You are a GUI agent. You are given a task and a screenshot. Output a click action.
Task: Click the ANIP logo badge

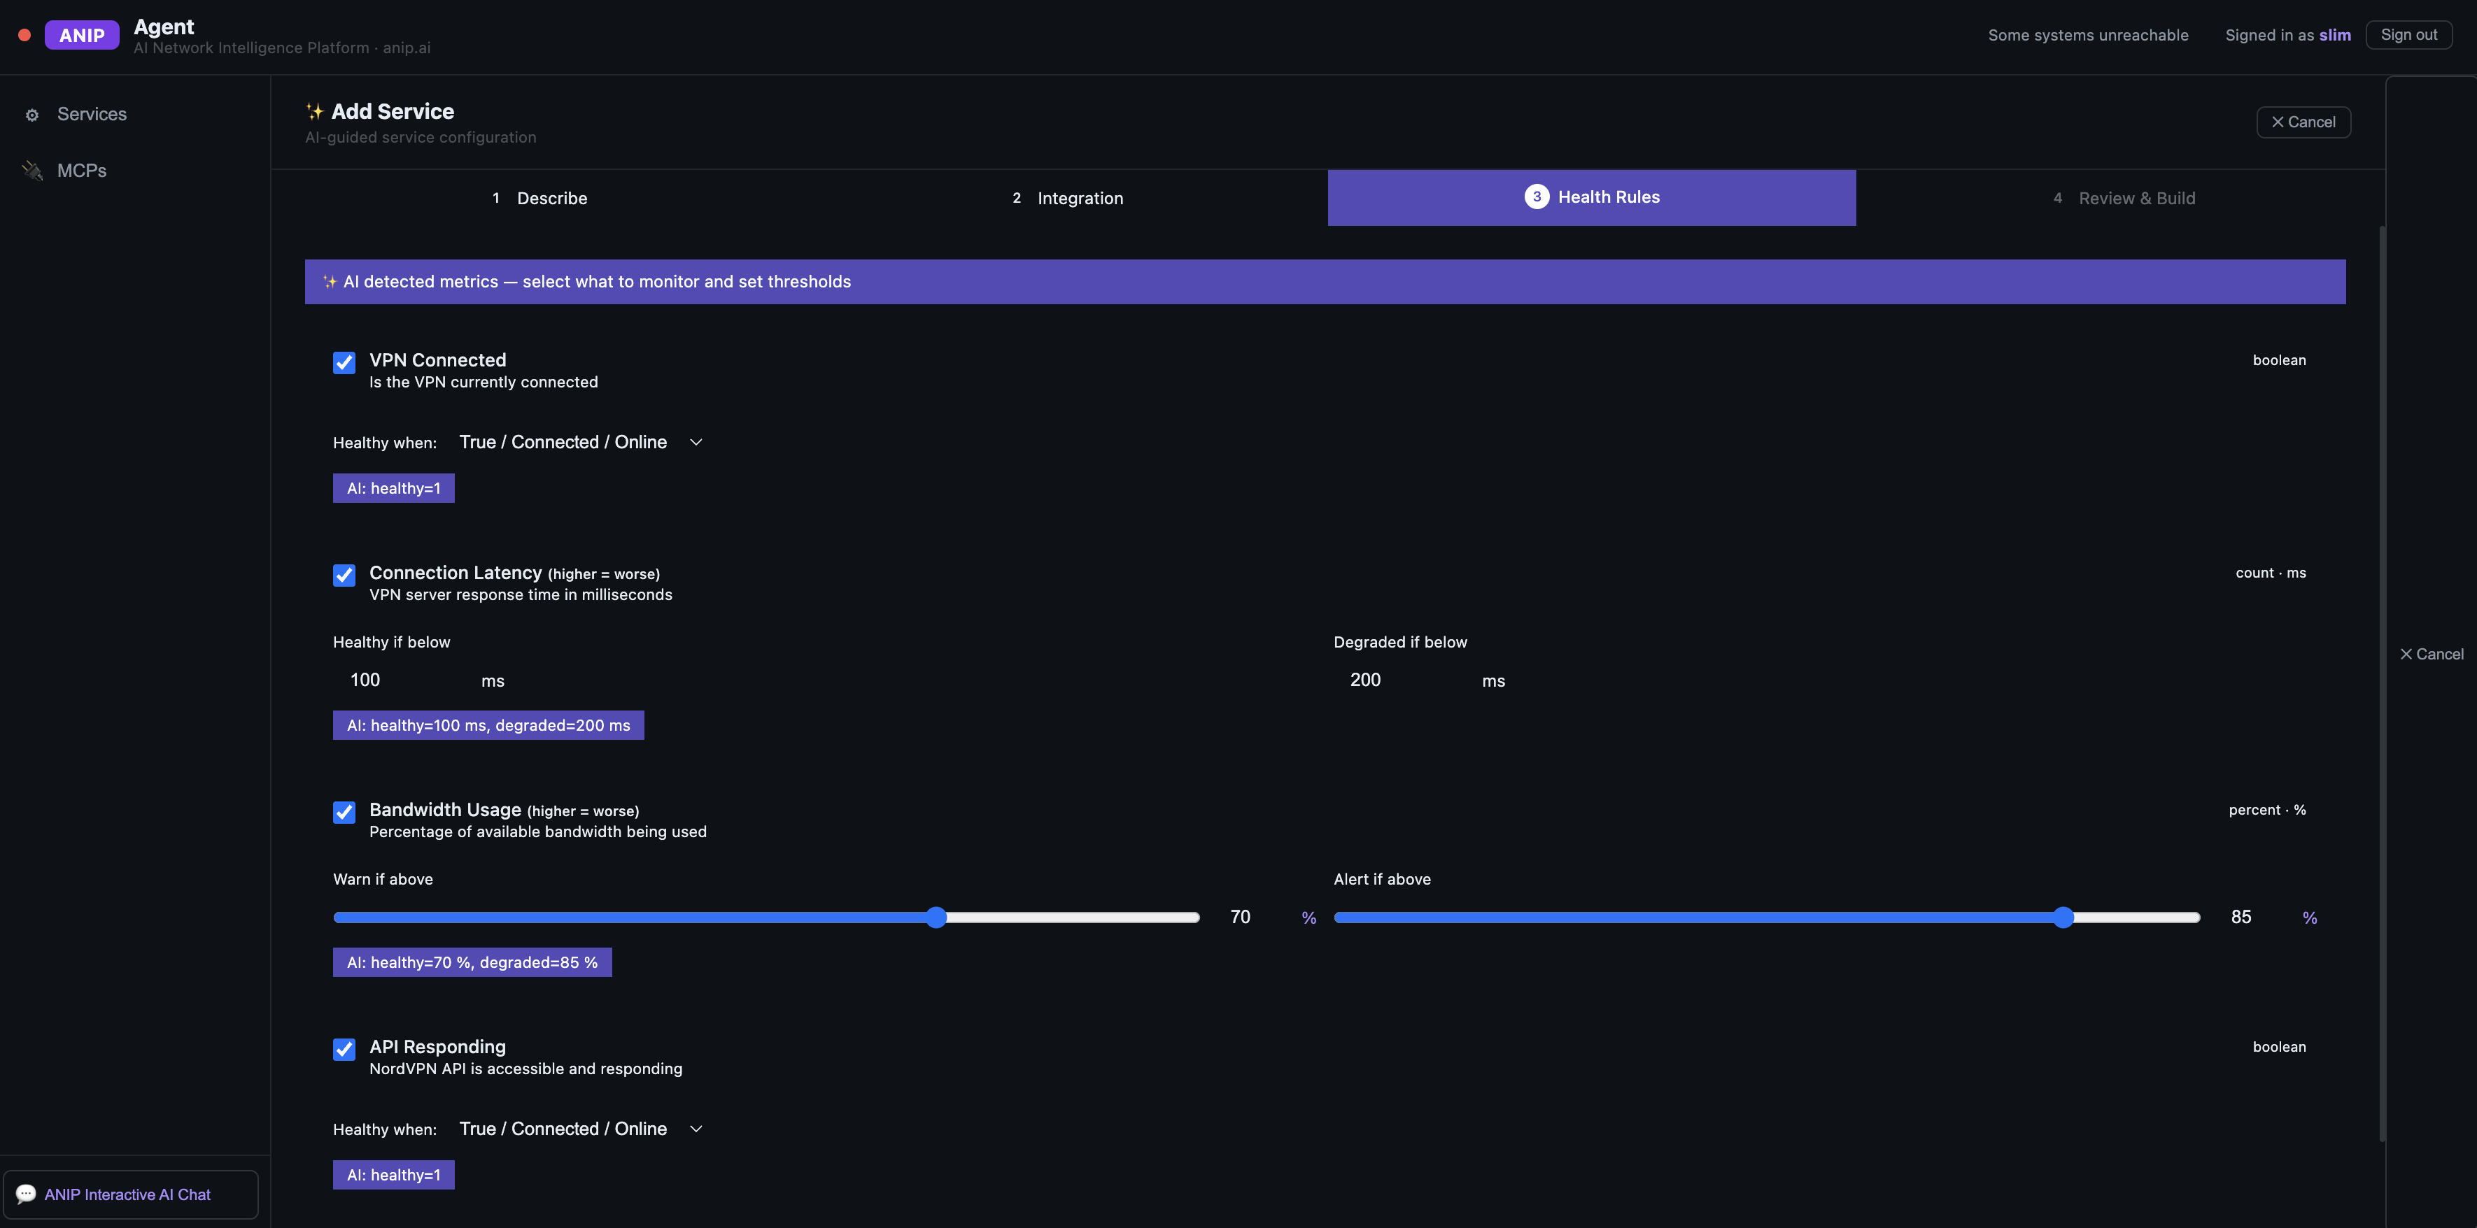click(x=82, y=36)
